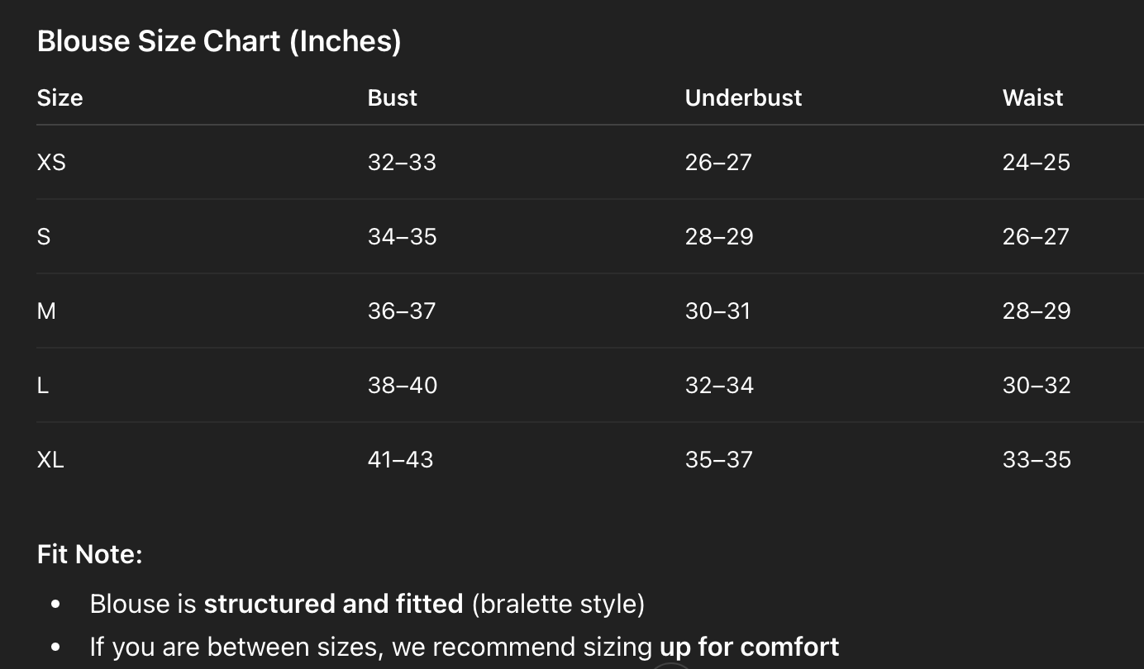Click the bold "structured and fitted" text
1144x669 pixels.
[333, 604]
